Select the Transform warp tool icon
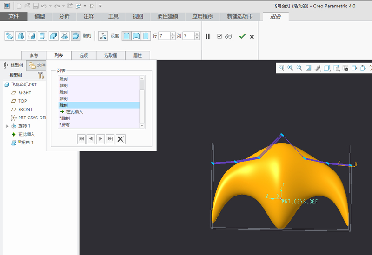 (x=9, y=36)
